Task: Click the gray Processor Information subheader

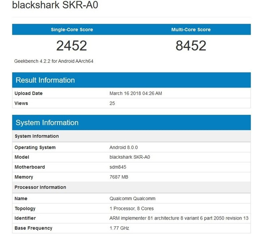Action: 40,187
